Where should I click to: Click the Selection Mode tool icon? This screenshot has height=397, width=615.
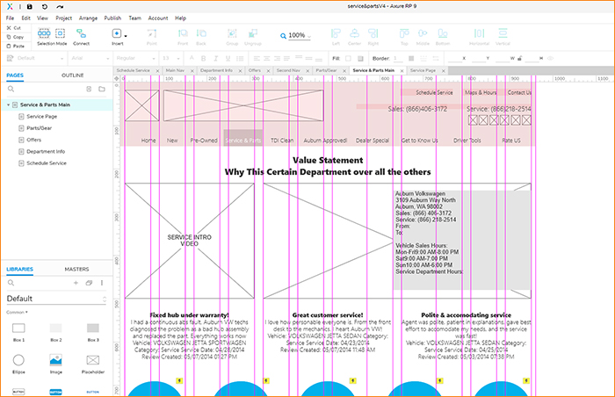(x=51, y=33)
